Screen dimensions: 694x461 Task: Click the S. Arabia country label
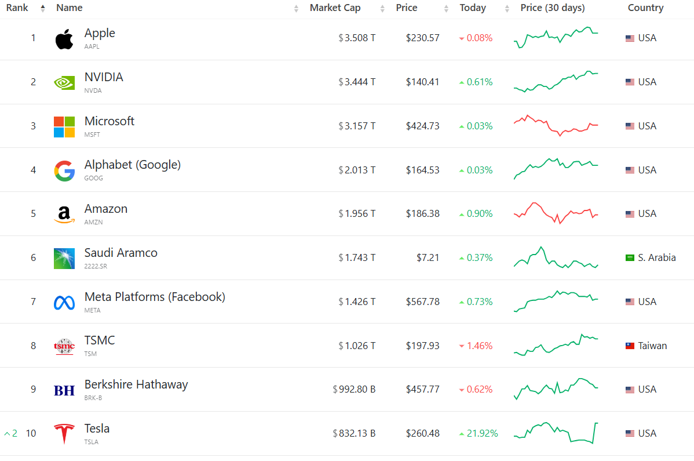point(657,258)
